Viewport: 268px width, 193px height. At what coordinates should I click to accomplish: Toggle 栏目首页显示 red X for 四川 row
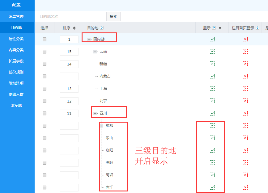click(x=245, y=113)
